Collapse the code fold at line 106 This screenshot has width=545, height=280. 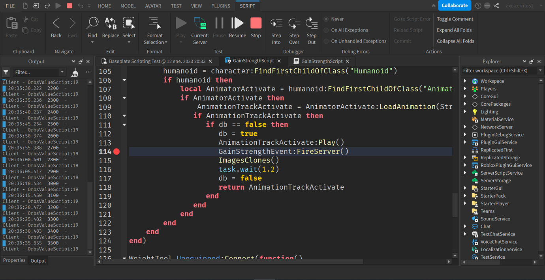click(124, 80)
